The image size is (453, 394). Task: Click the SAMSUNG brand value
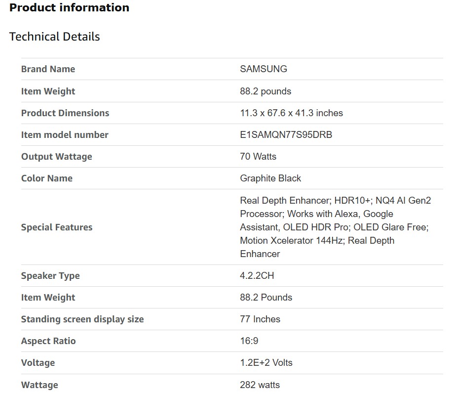click(263, 69)
